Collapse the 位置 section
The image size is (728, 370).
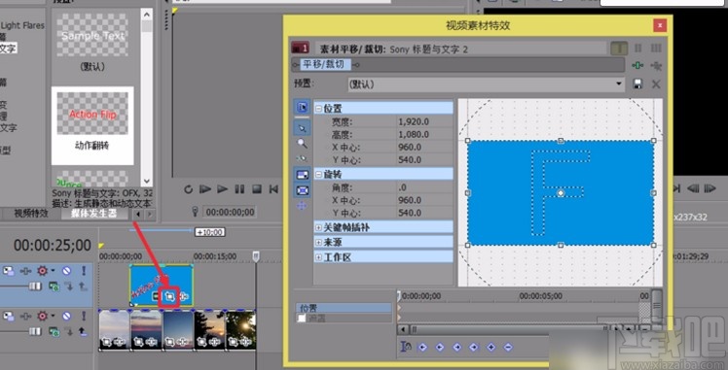pos(318,109)
